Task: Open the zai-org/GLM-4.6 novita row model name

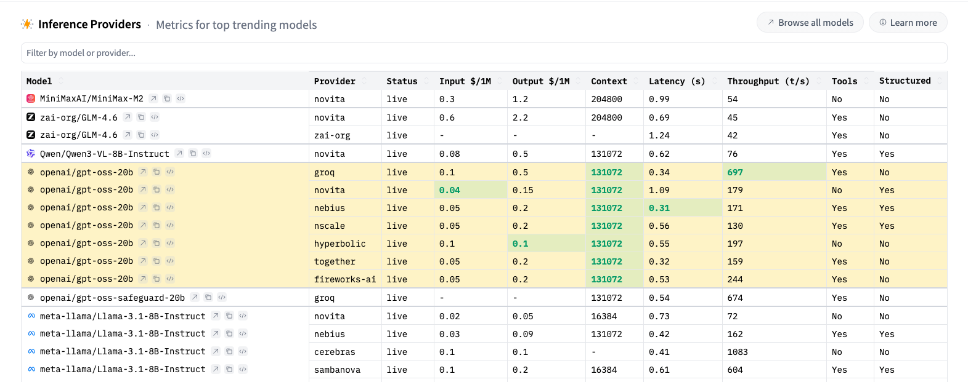Action: tap(78, 117)
